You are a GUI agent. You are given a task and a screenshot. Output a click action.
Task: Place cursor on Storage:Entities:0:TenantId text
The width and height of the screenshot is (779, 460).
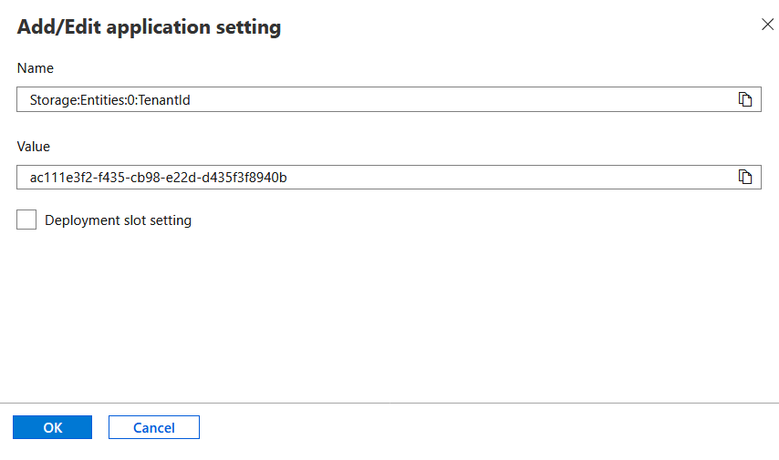point(109,100)
